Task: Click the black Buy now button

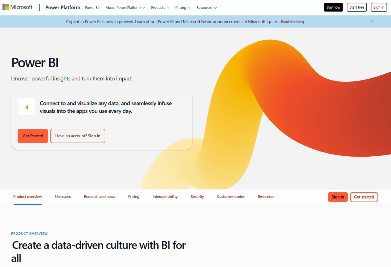Action: (x=333, y=7)
